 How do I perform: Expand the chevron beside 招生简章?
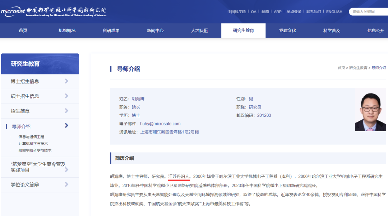coord(66,111)
